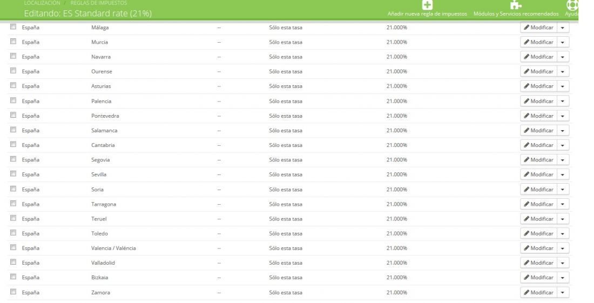Click Modificar for Valencia / València
The width and height of the screenshot is (594, 303).
tap(539, 248)
